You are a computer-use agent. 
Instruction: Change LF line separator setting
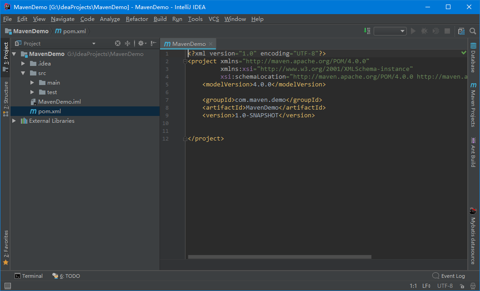[x=426, y=286]
